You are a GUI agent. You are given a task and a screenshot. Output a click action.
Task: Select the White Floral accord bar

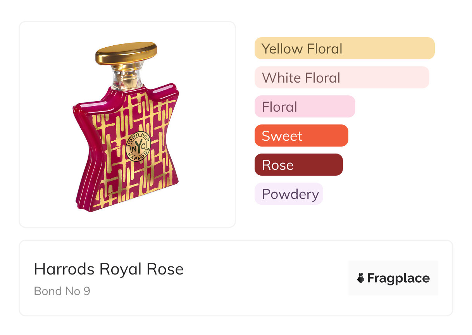coord(341,78)
